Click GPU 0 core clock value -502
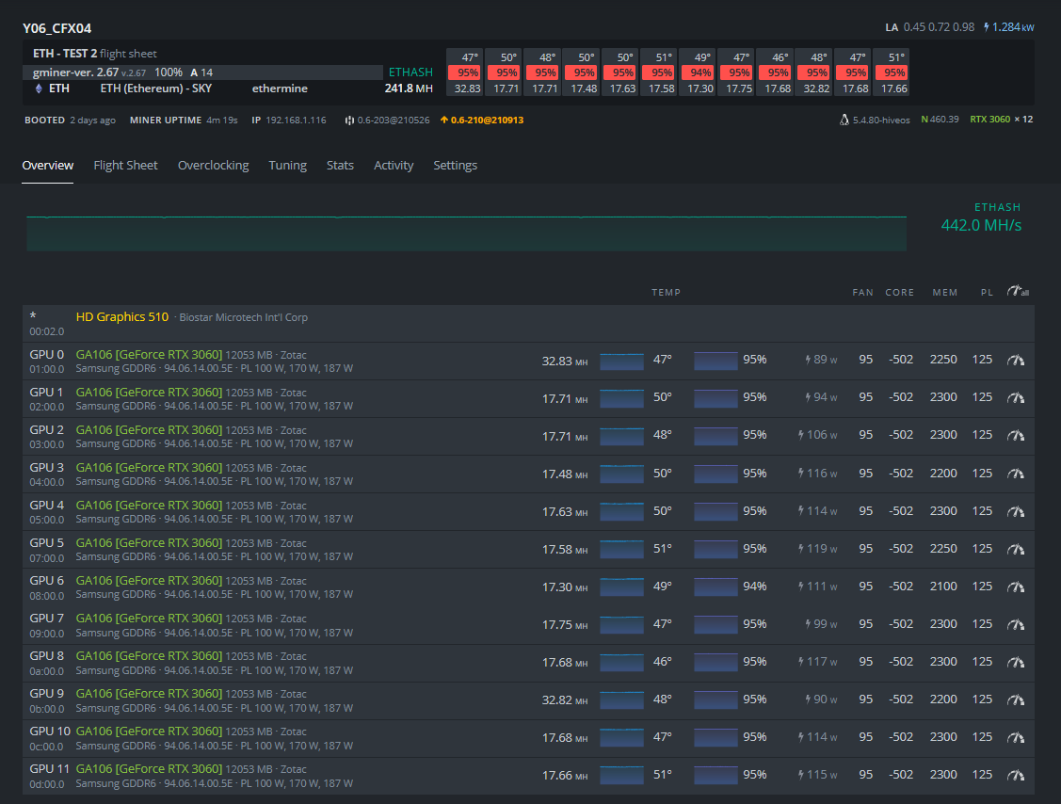 point(901,360)
